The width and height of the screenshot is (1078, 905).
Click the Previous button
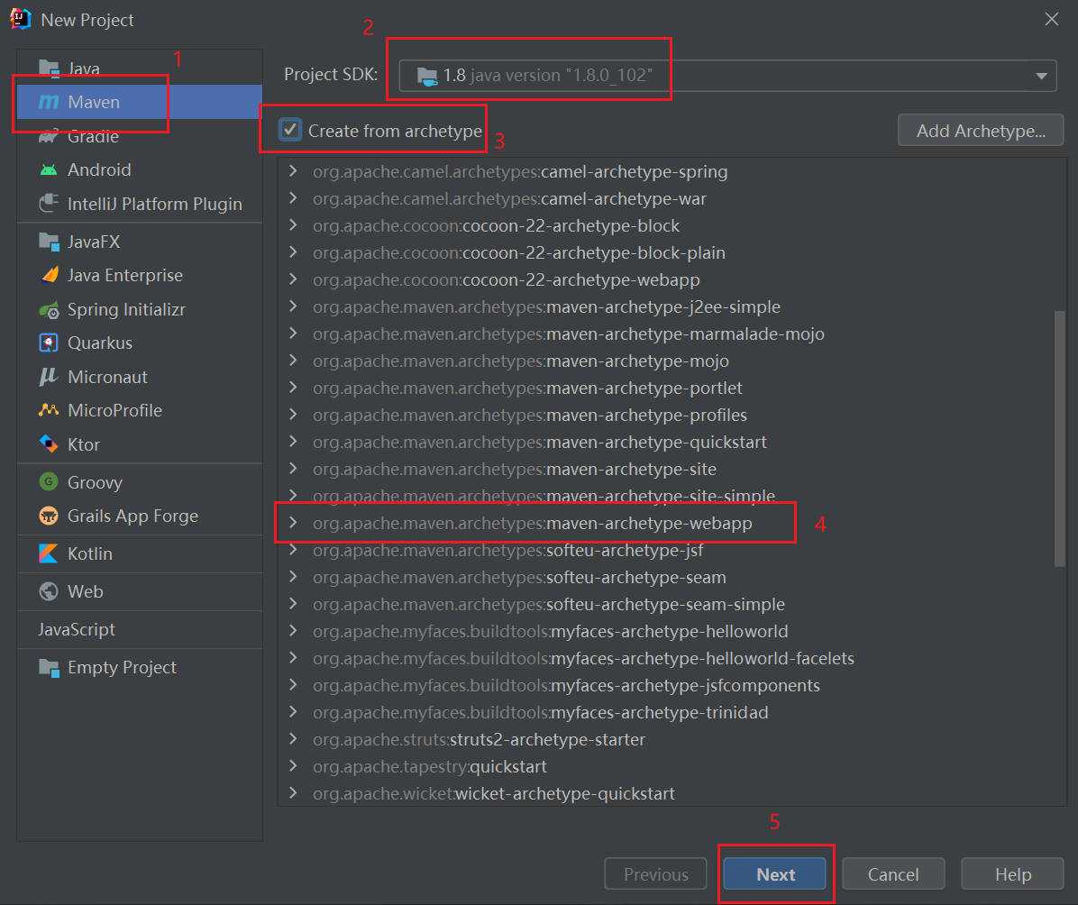[x=655, y=874]
